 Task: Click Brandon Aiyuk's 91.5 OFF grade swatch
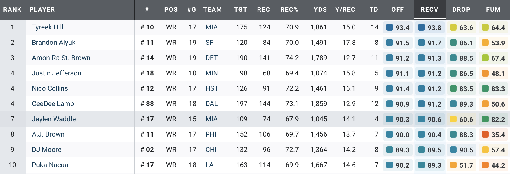390,43
